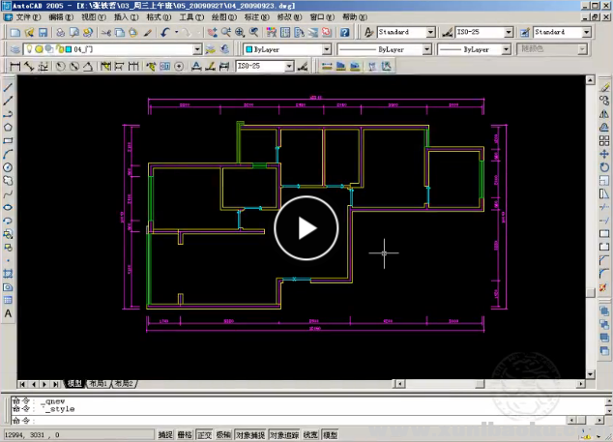This screenshot has width=613, height=442.
Task: Click the 栅格 grid status button
Action: tap(185, 435)
